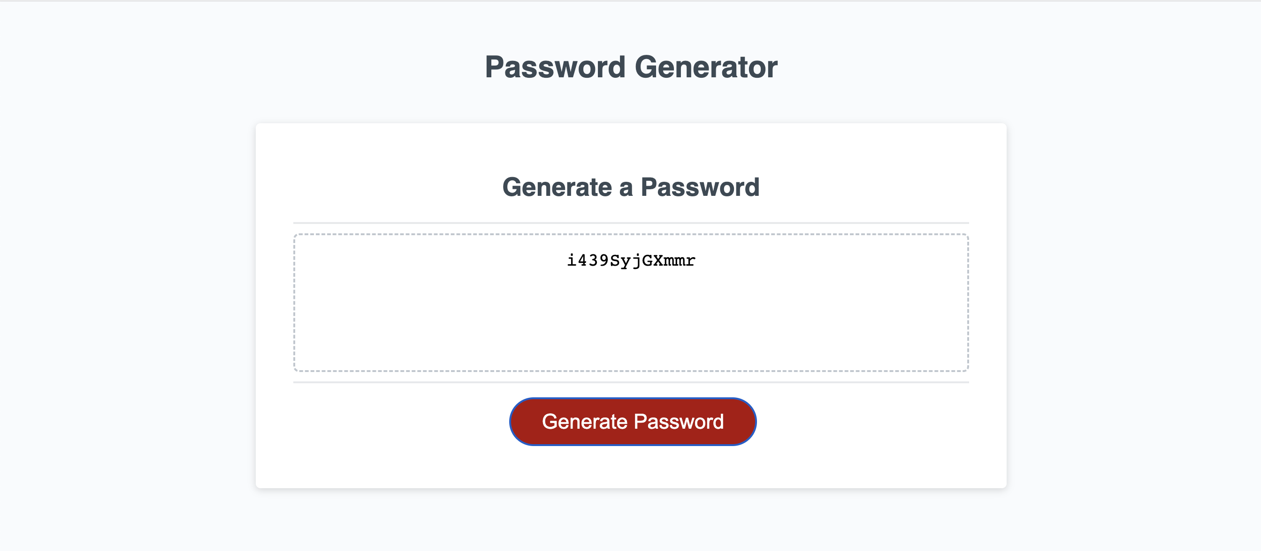Click the Password Generator page title

click(x=631, y=67)
